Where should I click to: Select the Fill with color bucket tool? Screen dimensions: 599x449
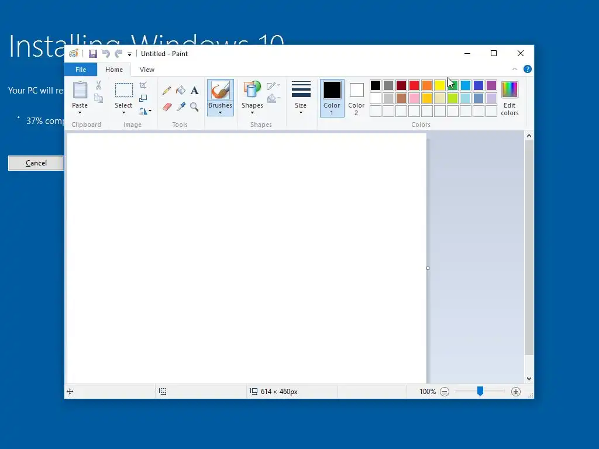tap(181, 91)
